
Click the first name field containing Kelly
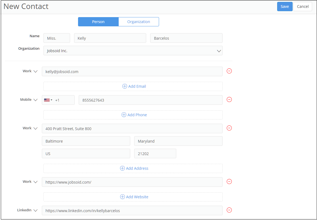[x=110, y=38]
